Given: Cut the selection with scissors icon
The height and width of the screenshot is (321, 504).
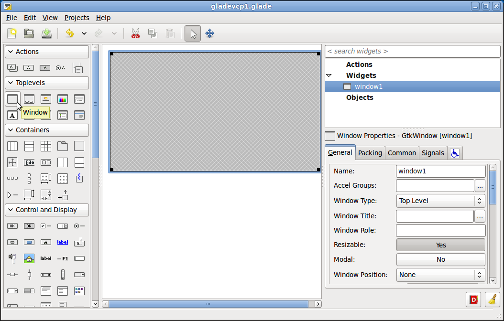Looking at the screenshot, I should 136,33.
